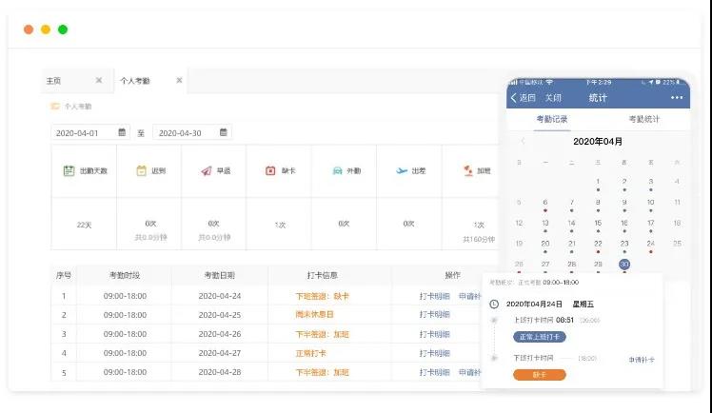The width and height of the screenshot is (712, 413).
Task: Click the 外勤 field work car icon
Action: point(337,170)
